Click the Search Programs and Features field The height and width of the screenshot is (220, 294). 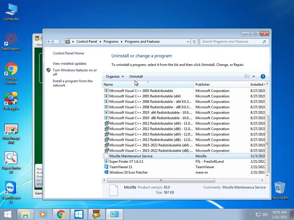pyautogui.click(x=234, y=42)
